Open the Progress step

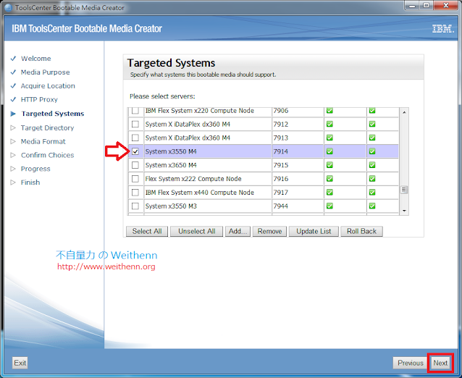(x=35, y=169)
